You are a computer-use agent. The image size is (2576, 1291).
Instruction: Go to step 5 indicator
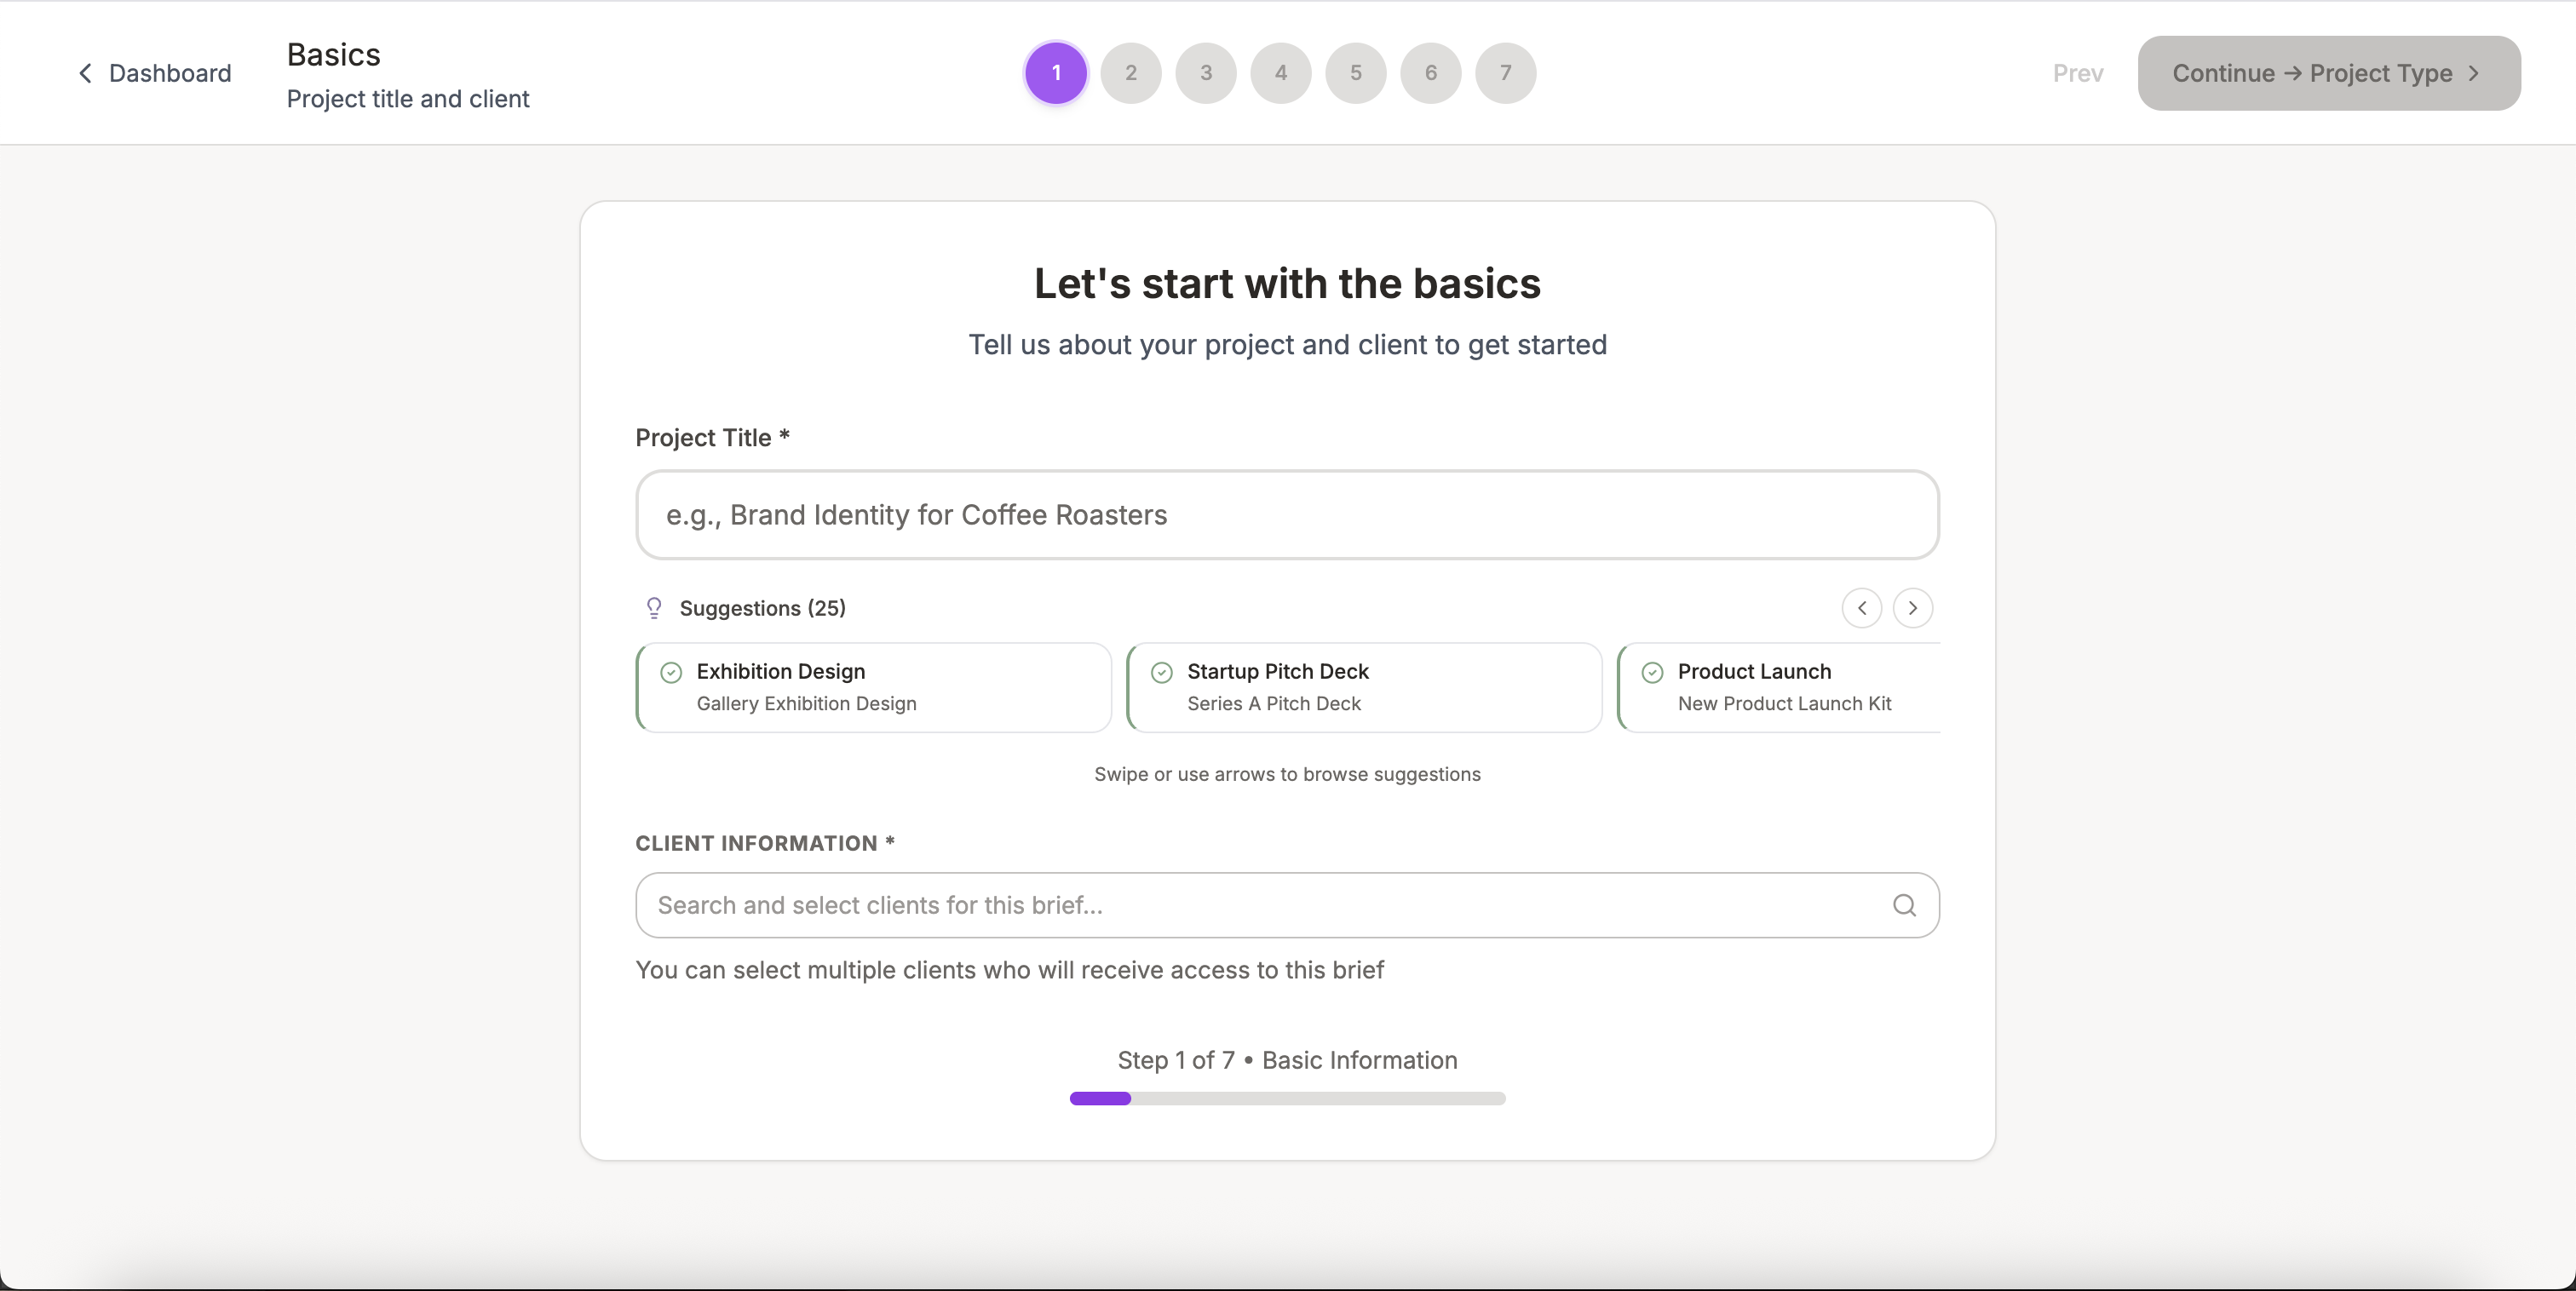pyautogui.click(x=1355, y=73)
